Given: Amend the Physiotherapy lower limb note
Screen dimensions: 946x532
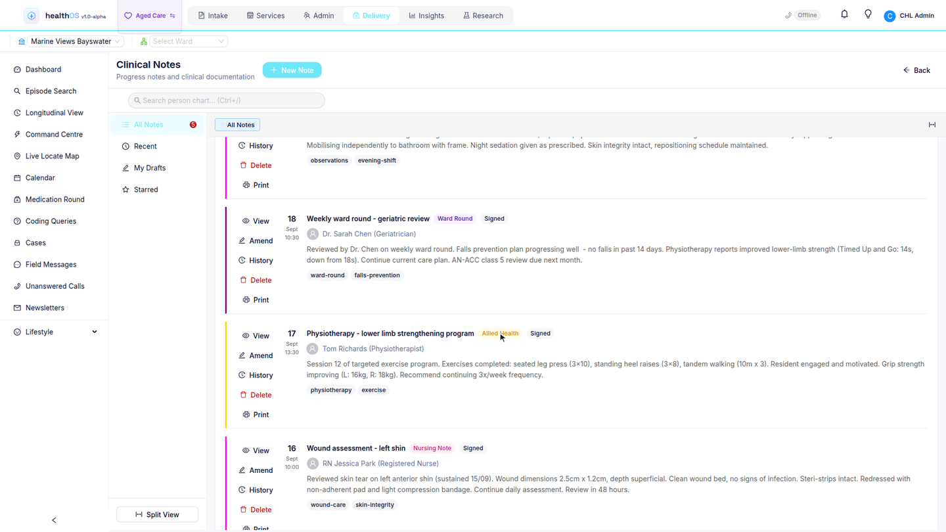Looking at the screenshot, I should pos(256,356).
